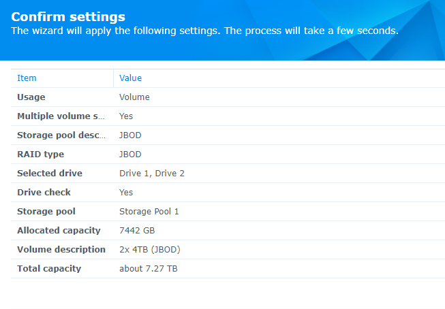
Task: Click the Selected drive row label
Action: (51, 174)
